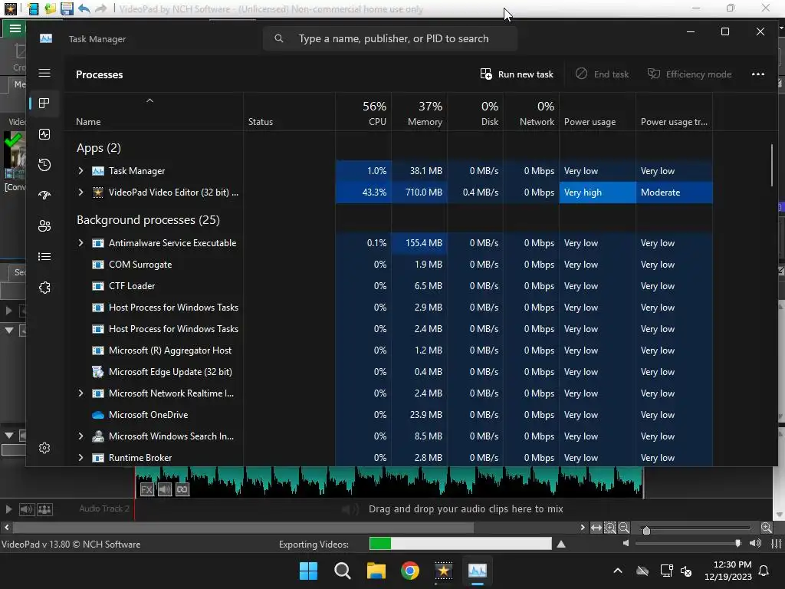Sort by CPU column header
The width and height of the screenshot is (785, 589).
(x=363, y=112)
